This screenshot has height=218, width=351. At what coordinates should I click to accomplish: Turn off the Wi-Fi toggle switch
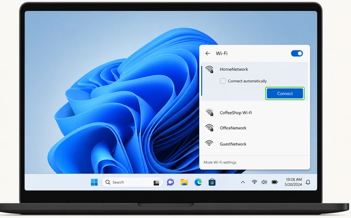[x=297, y=54]
